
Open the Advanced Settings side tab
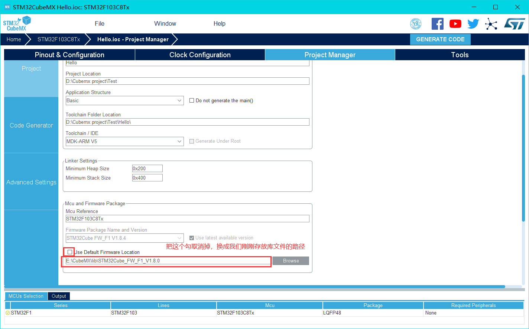coord(31,182)
